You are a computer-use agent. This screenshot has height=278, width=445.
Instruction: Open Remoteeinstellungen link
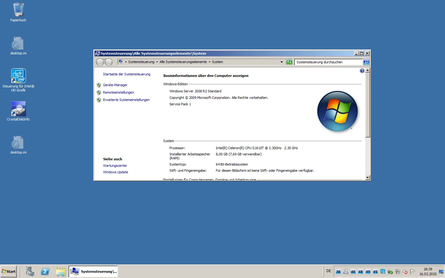118,92
